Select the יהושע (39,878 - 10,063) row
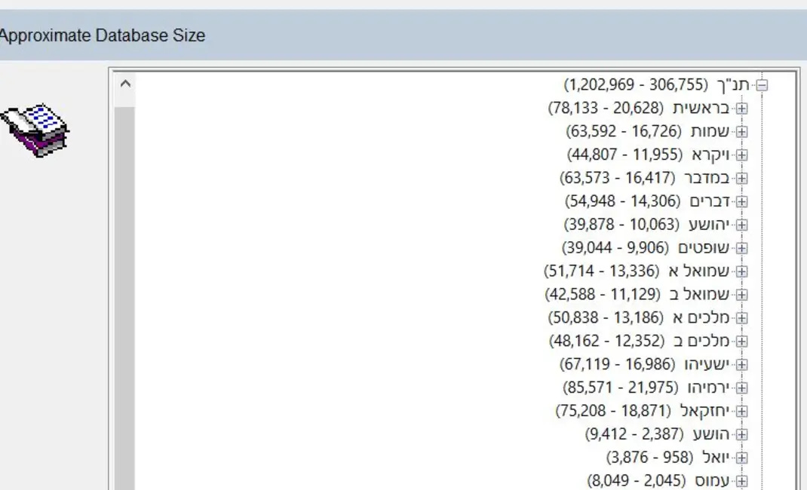This screenshot has height=490, width=807. coord(646,224)
